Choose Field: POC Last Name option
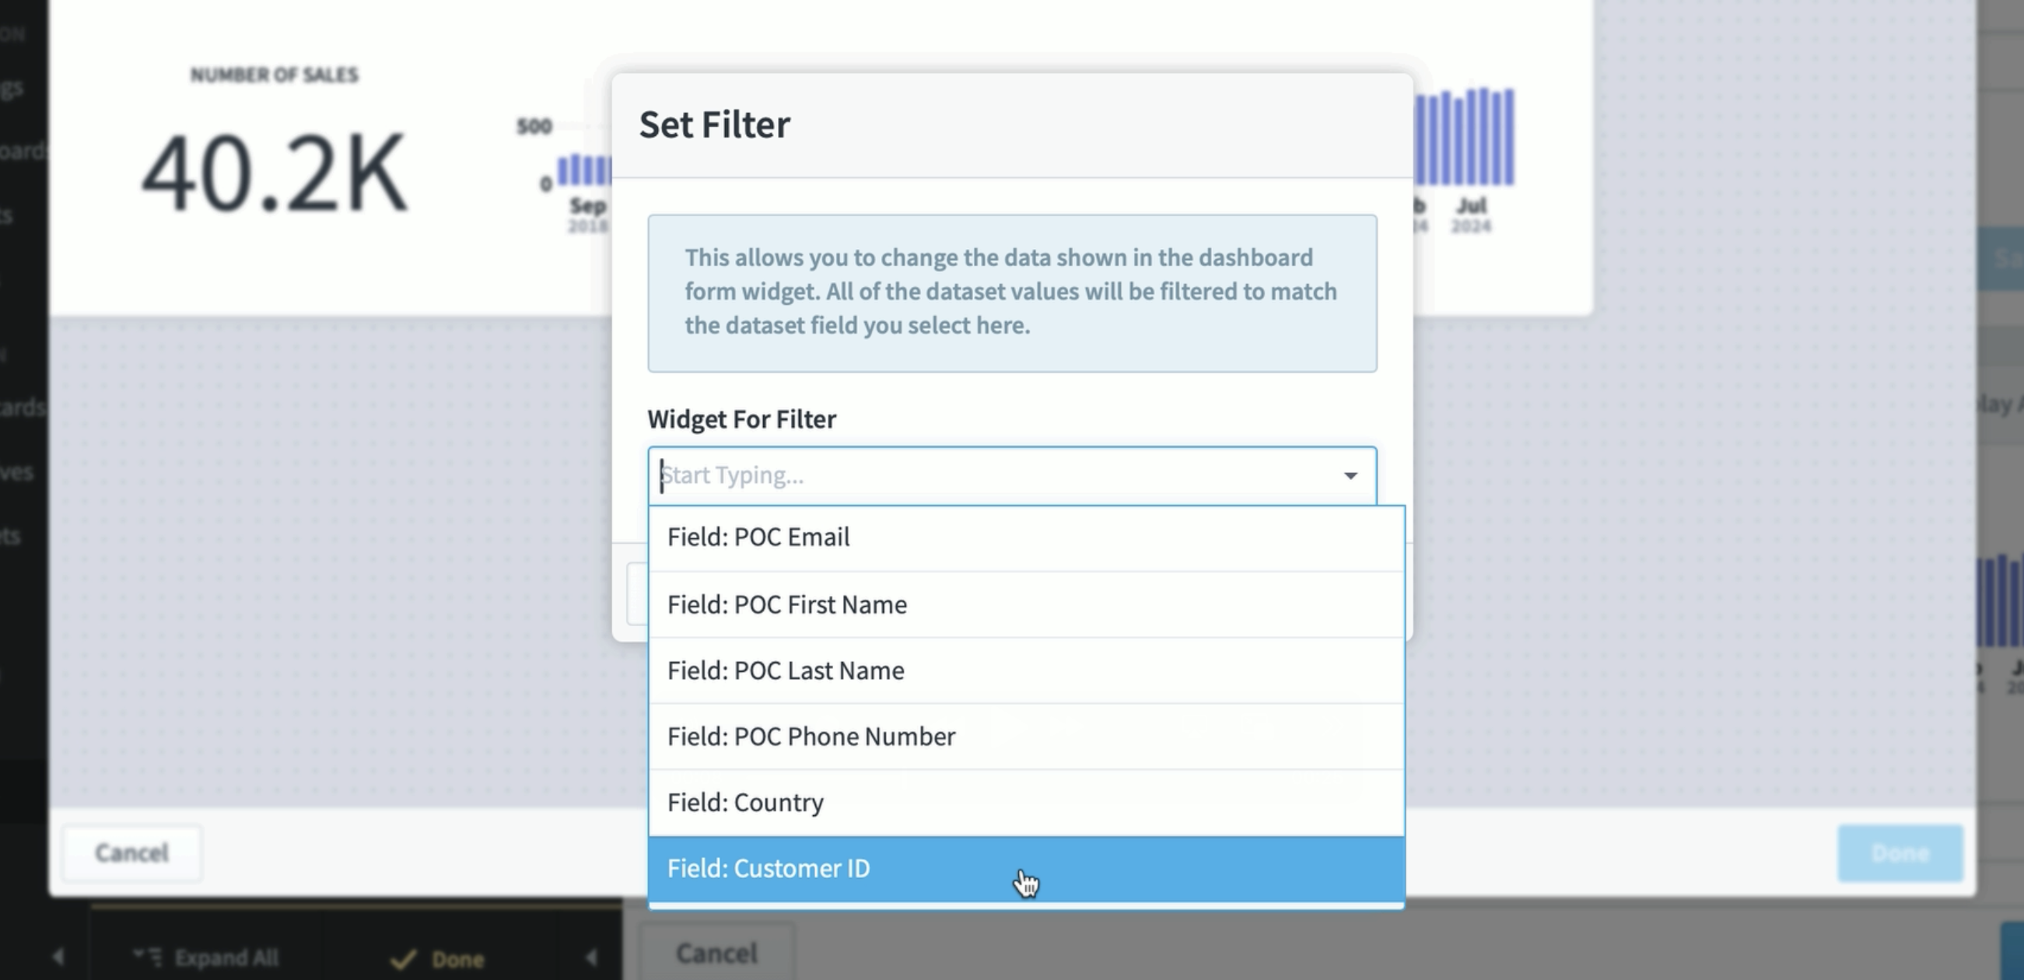2024x980 pixels. [1026, 670]
